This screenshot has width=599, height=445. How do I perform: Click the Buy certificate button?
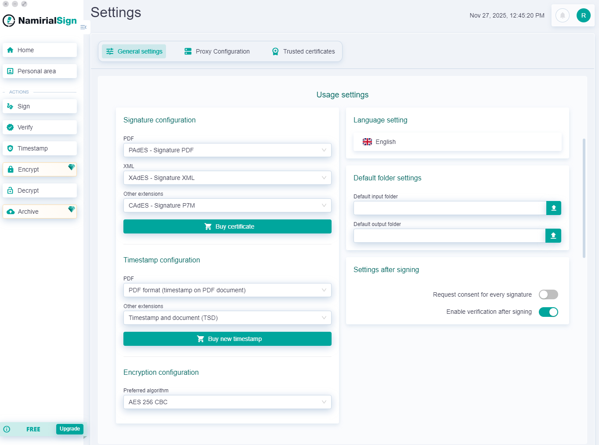(227, 226)
